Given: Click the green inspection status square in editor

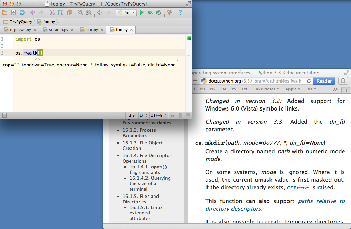Looking at the screenshot, I should click(189, 38).
